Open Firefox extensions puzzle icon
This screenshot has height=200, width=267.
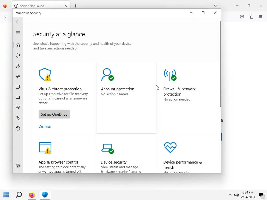click(251, 17)
